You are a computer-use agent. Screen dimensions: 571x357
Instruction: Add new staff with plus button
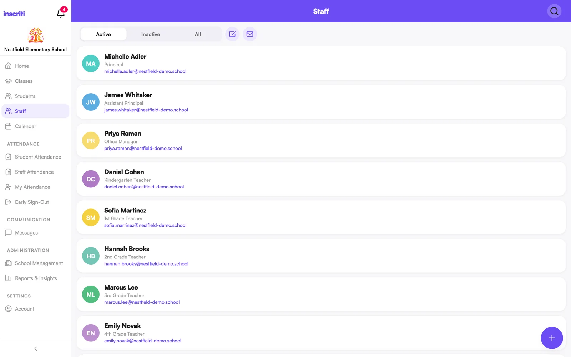pos(552,338)
